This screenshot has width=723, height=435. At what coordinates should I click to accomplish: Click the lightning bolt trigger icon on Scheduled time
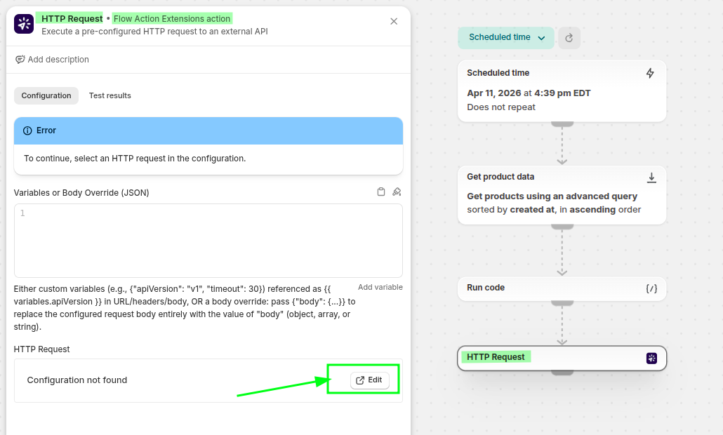(650, 73)
